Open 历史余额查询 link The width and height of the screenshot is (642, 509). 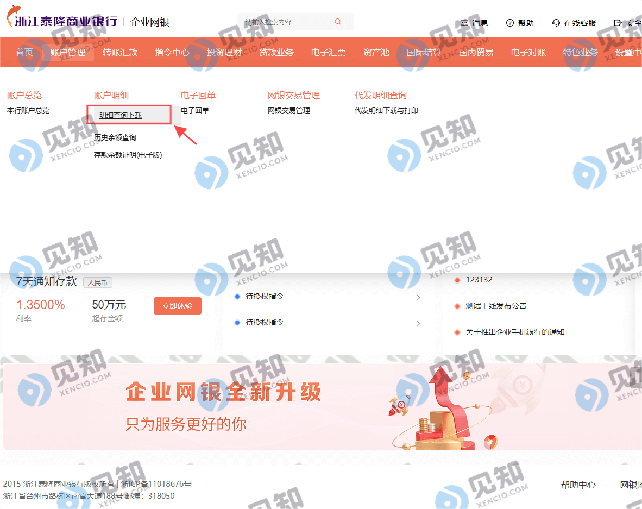click(x=115, y=137)
